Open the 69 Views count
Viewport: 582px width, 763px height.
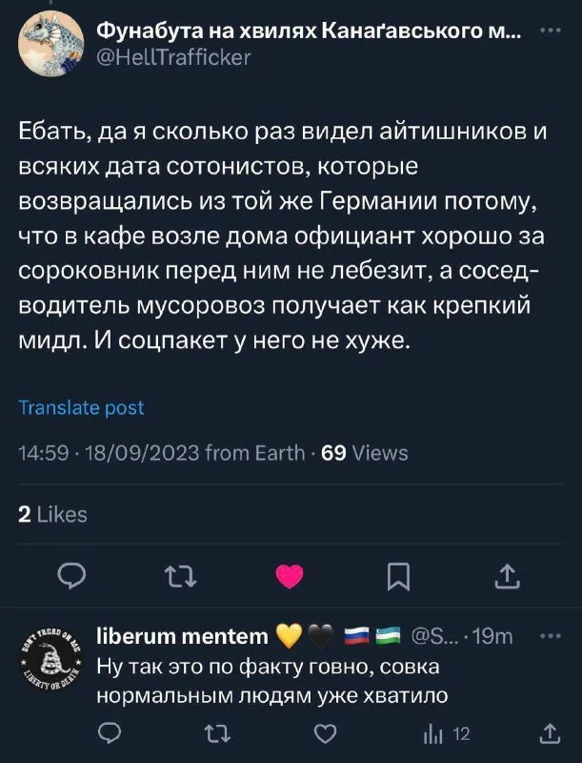tap(365, 453)
